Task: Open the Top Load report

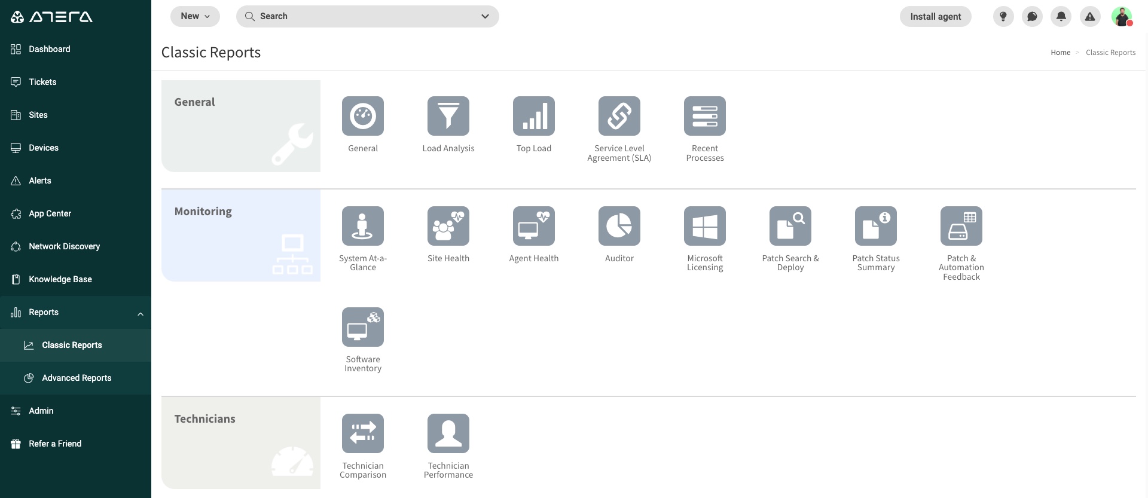Action: [533, 116]
